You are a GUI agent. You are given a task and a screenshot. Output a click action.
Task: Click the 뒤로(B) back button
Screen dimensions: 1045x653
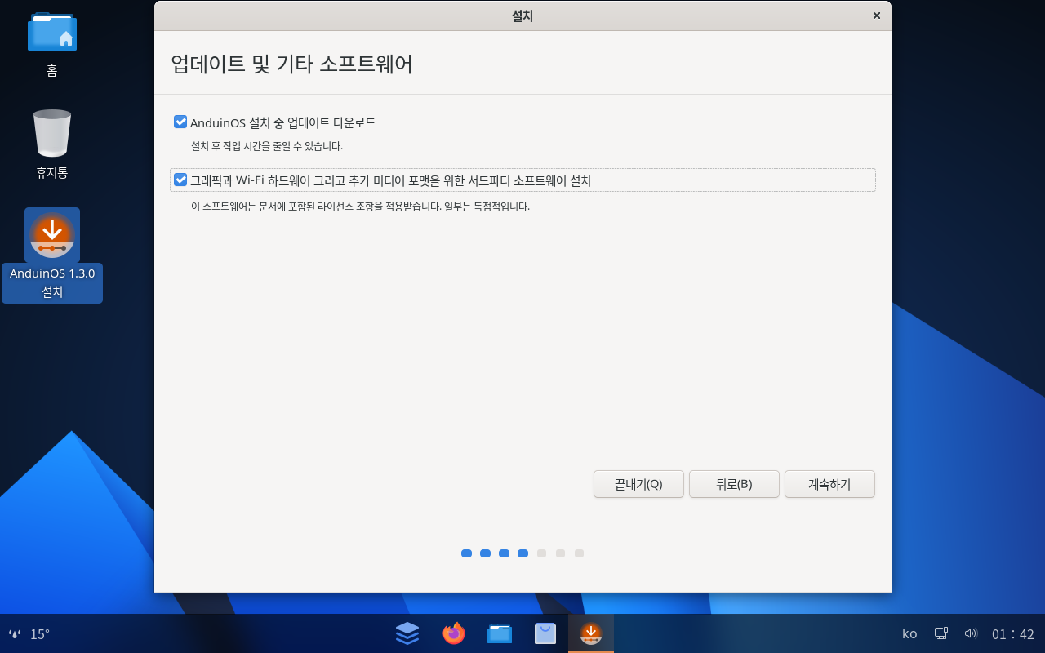[x=734, y=484]
